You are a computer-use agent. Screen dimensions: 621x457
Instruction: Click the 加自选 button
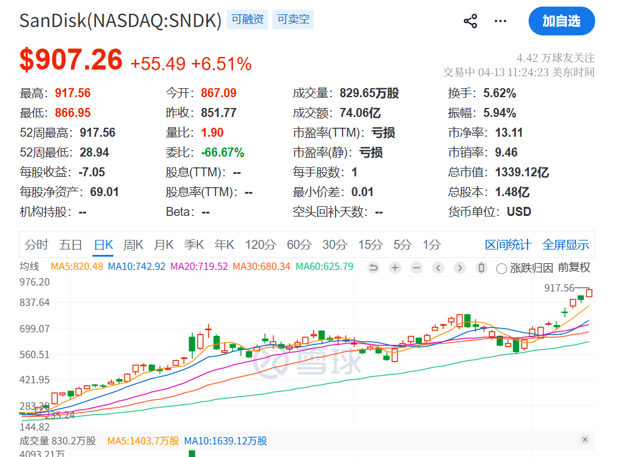(x=562, y=22)
